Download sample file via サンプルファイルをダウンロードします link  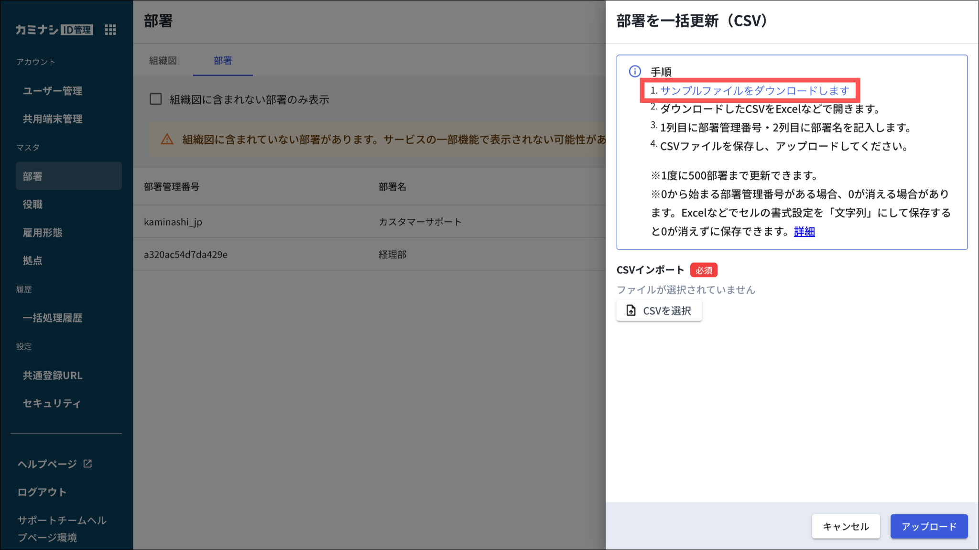pos(754,91)
